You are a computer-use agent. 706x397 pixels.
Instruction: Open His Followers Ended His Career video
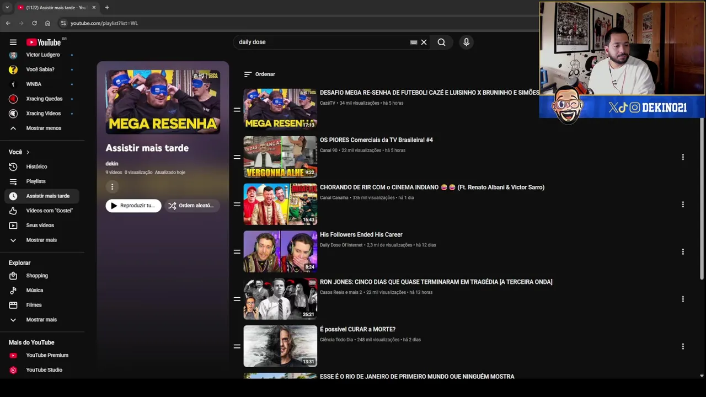[361, 235]
